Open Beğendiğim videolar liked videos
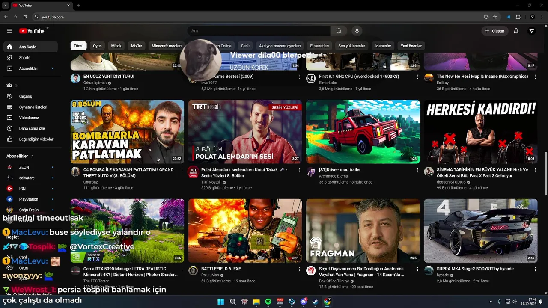The width and height of the screenshot is (548, 308). coord(30,139)
